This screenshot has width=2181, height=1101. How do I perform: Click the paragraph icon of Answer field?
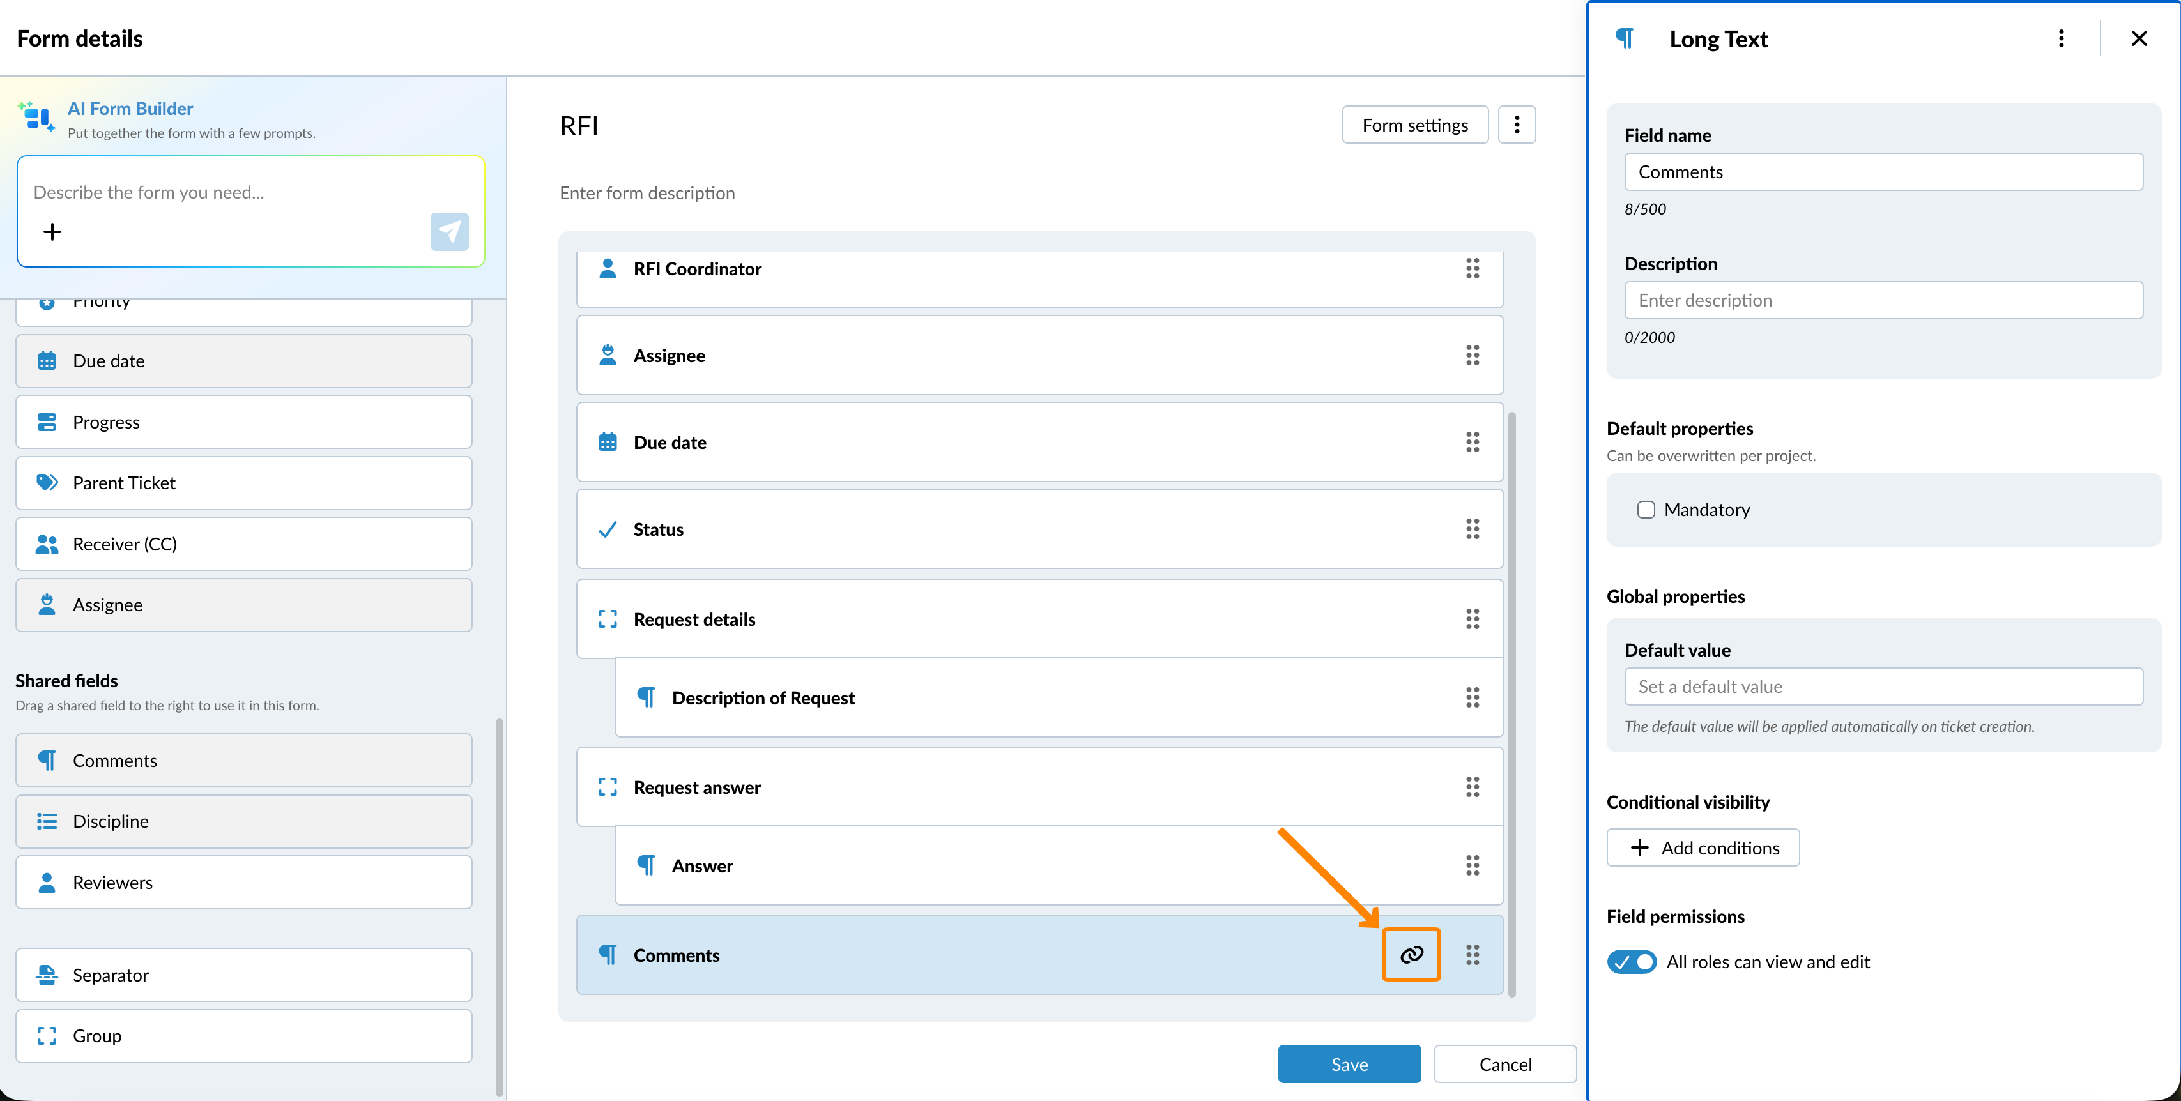coord(646,865)
